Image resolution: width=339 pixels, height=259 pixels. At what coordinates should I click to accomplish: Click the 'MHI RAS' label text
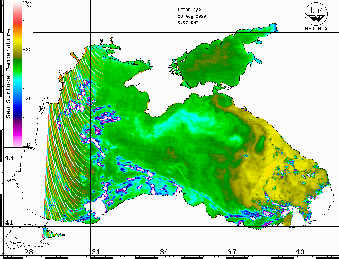pos(316,28)
